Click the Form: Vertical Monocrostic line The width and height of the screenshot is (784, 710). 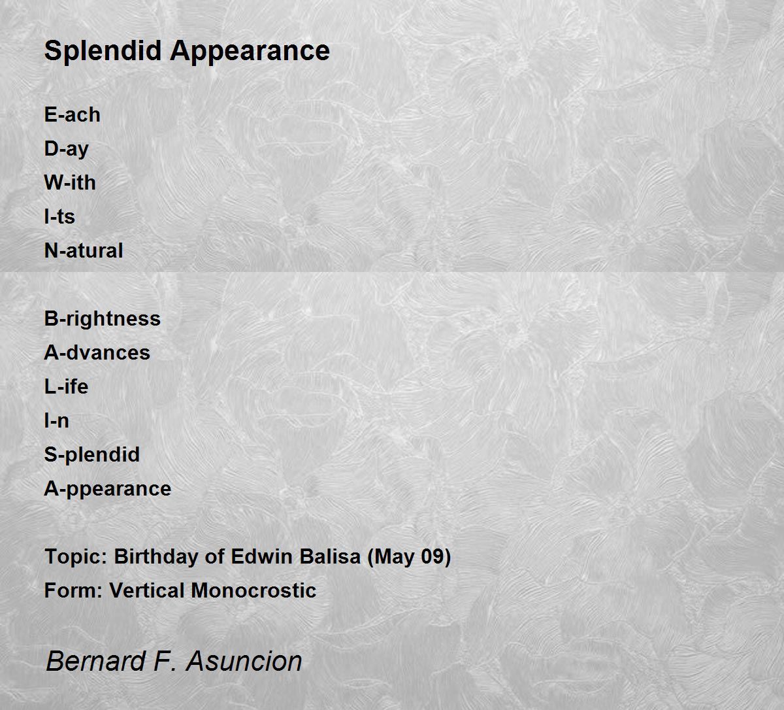pos(180,590)
